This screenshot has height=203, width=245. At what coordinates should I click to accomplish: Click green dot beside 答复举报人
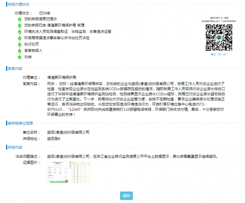pyautogui.click(x=19, y=50)
